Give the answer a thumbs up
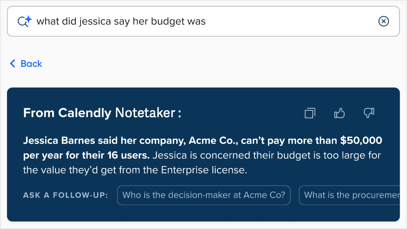The width and height of the screenshot is (407, 229). 339,113
